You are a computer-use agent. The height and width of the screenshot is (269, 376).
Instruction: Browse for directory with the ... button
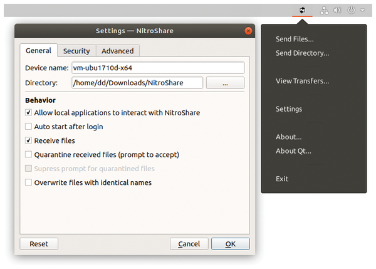pyautogui.click(x=225, y=83)
